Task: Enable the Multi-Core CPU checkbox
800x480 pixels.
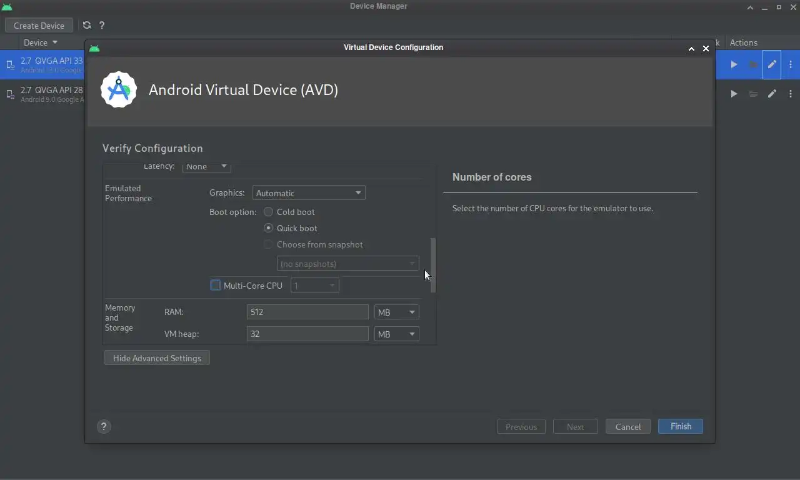Action: click(x=216, y=285)
